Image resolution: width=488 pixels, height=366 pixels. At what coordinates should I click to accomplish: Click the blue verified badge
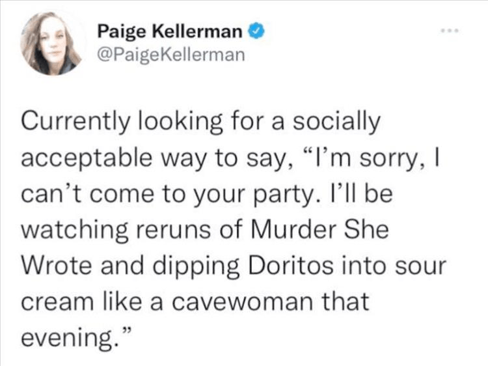256,32
